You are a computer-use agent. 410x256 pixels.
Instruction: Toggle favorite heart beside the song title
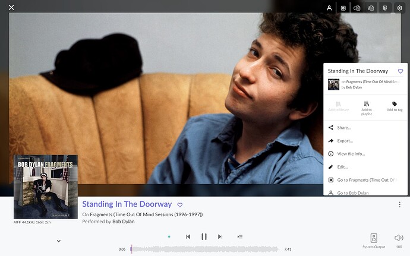(180, 205)
